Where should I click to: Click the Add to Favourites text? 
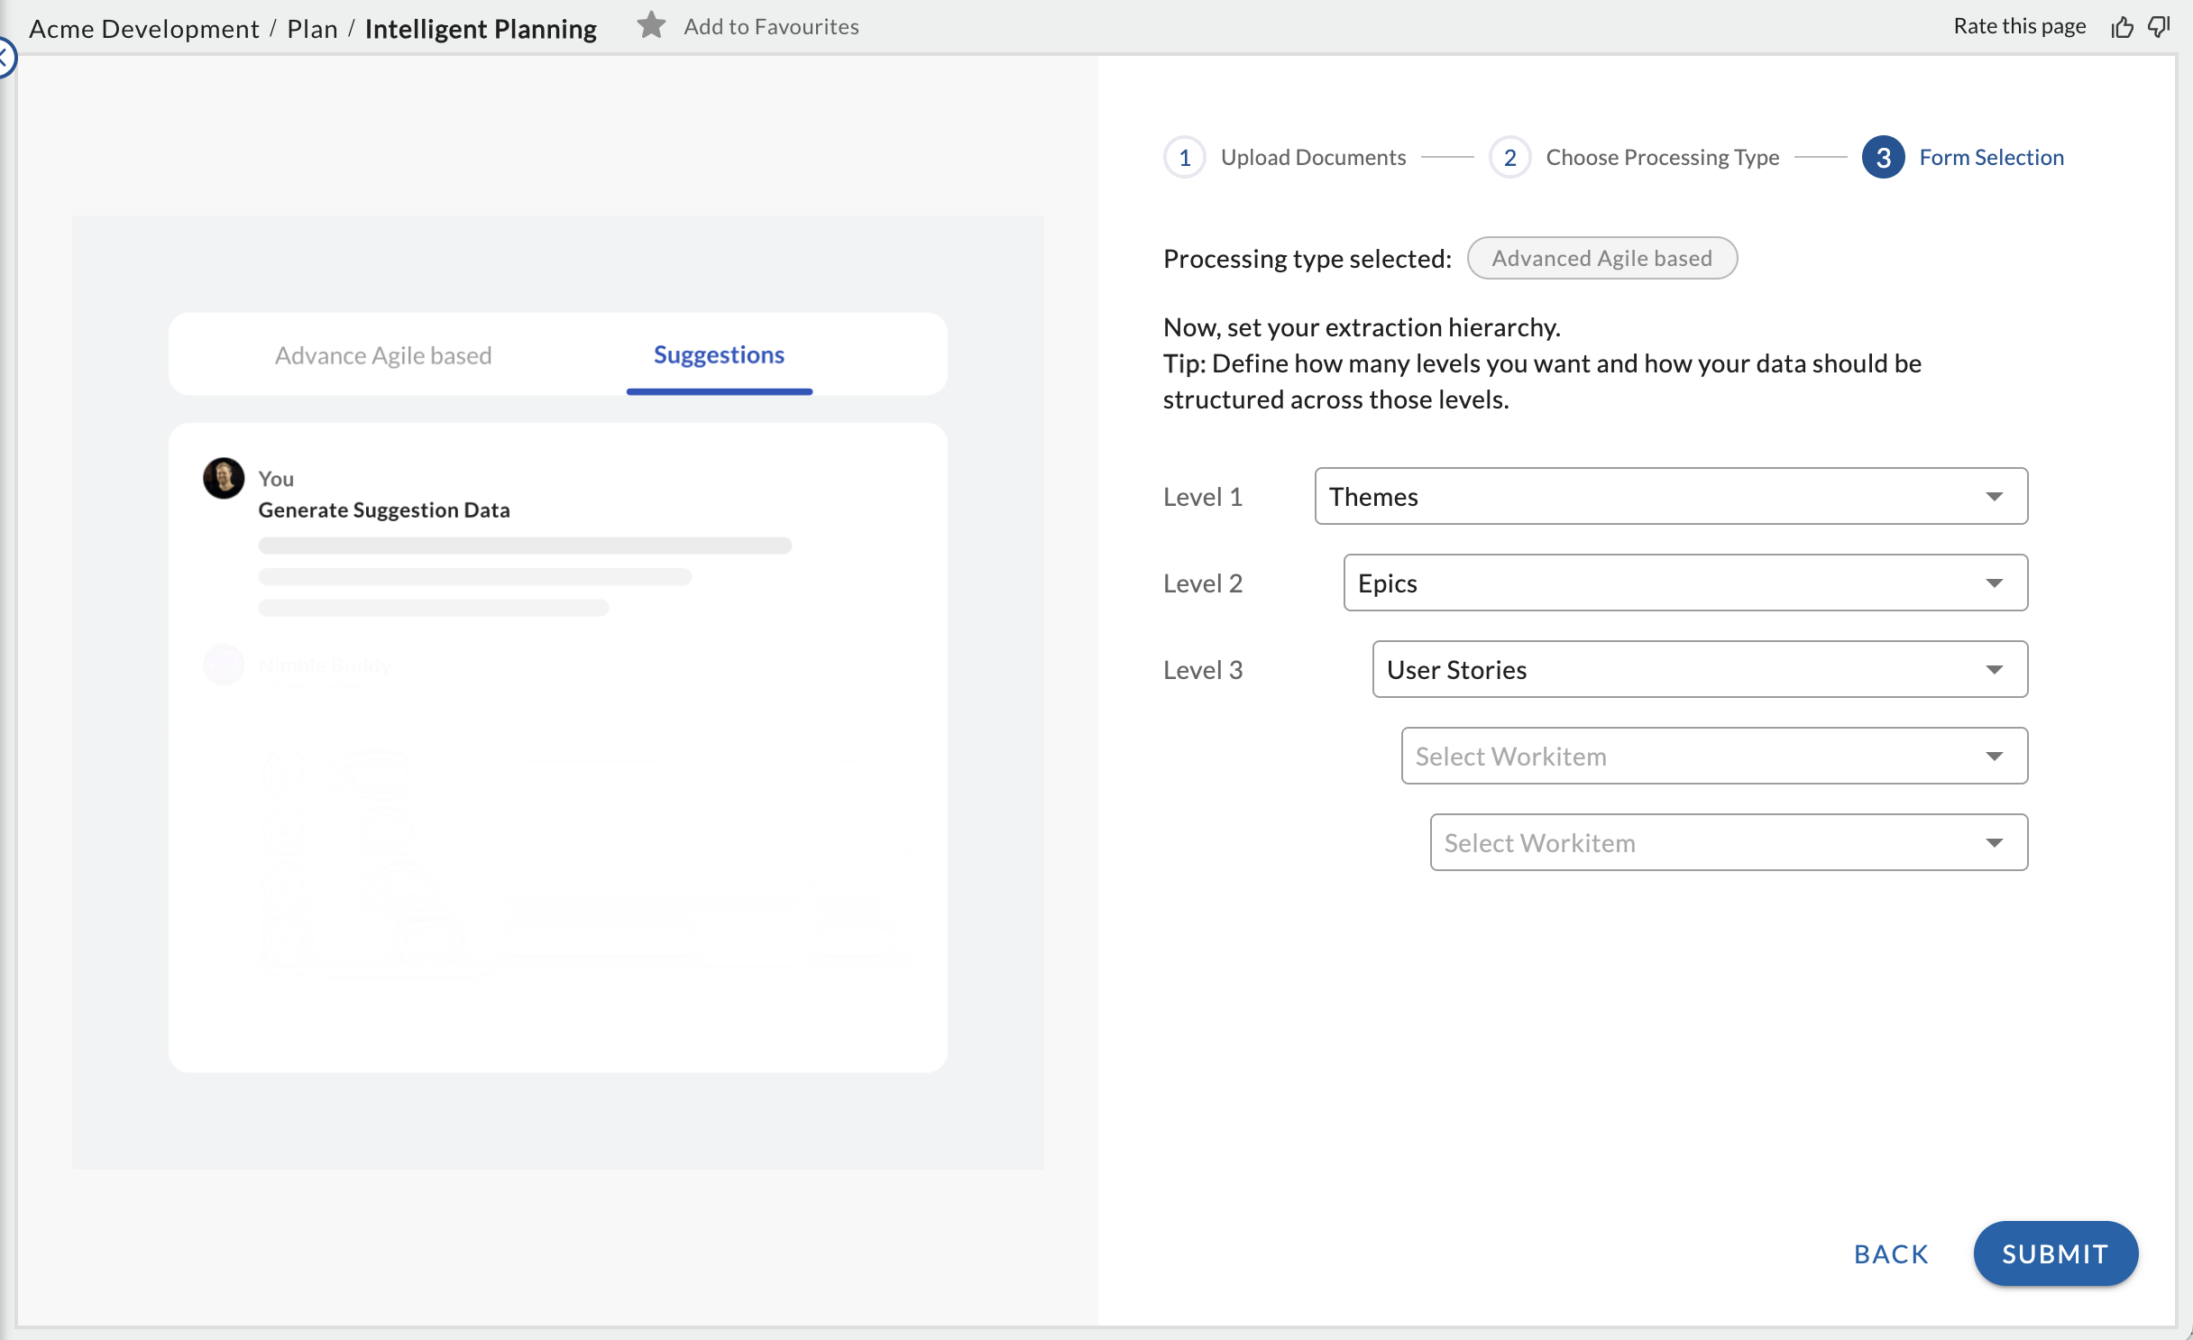[x=771, y=27]
